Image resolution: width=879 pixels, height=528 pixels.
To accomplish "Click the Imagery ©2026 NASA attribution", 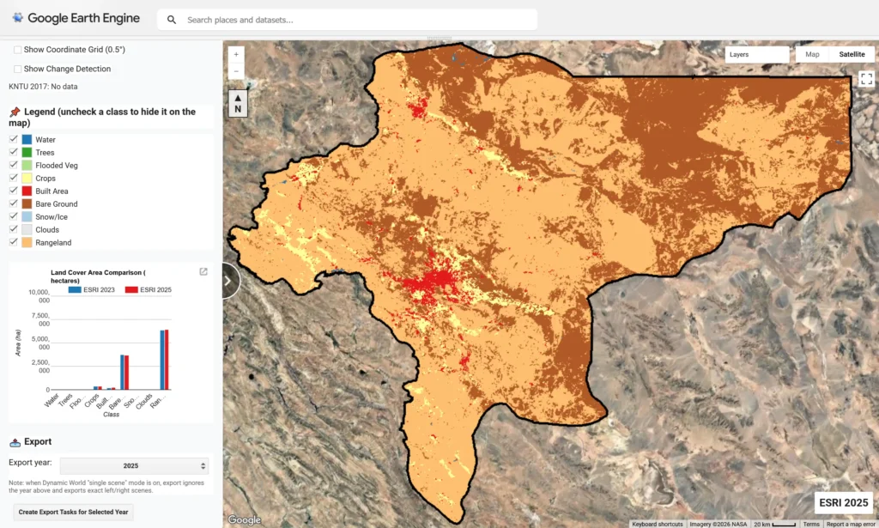I will (718, 524).
